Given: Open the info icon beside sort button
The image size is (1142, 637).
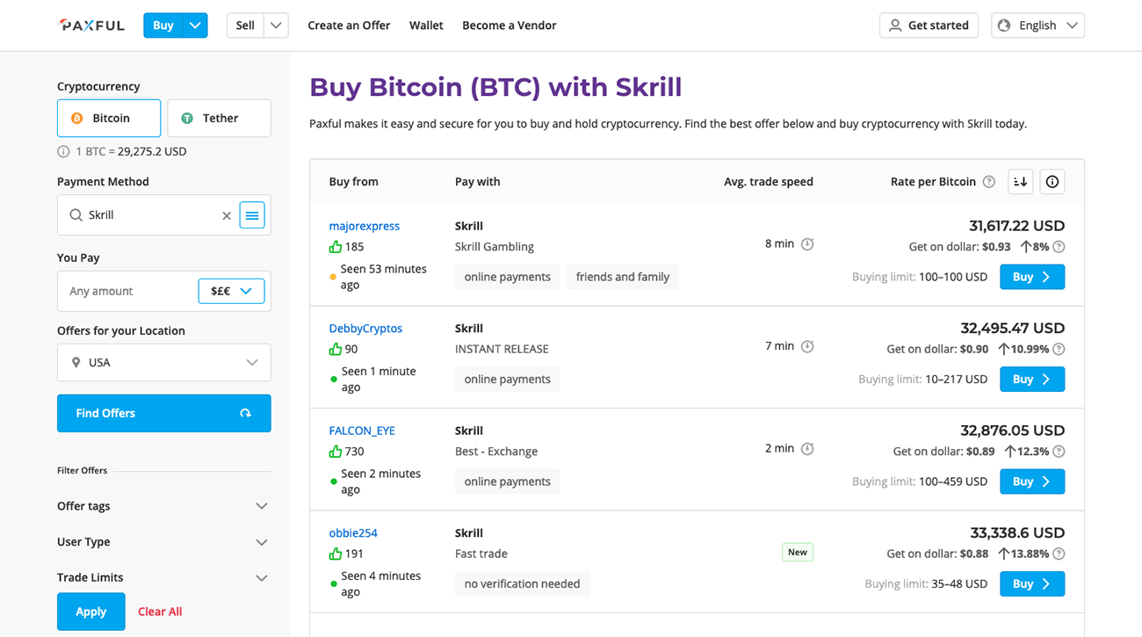Looking at the screenshot, I should (x=1052, y=182).
